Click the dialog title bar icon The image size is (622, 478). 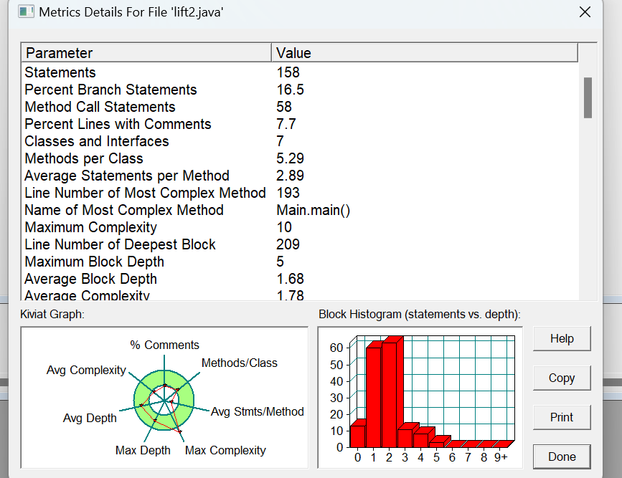pos(26,11)
